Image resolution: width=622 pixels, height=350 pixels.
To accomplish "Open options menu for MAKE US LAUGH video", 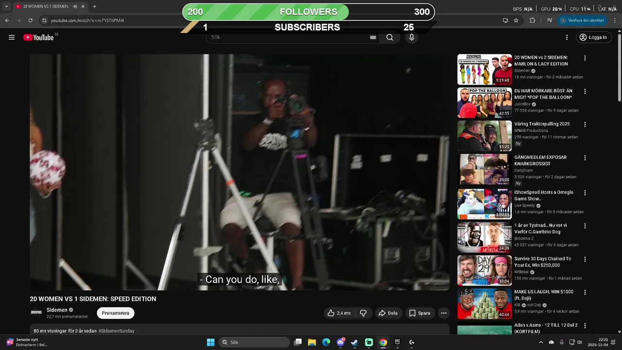I will click(x=585, y=293).
